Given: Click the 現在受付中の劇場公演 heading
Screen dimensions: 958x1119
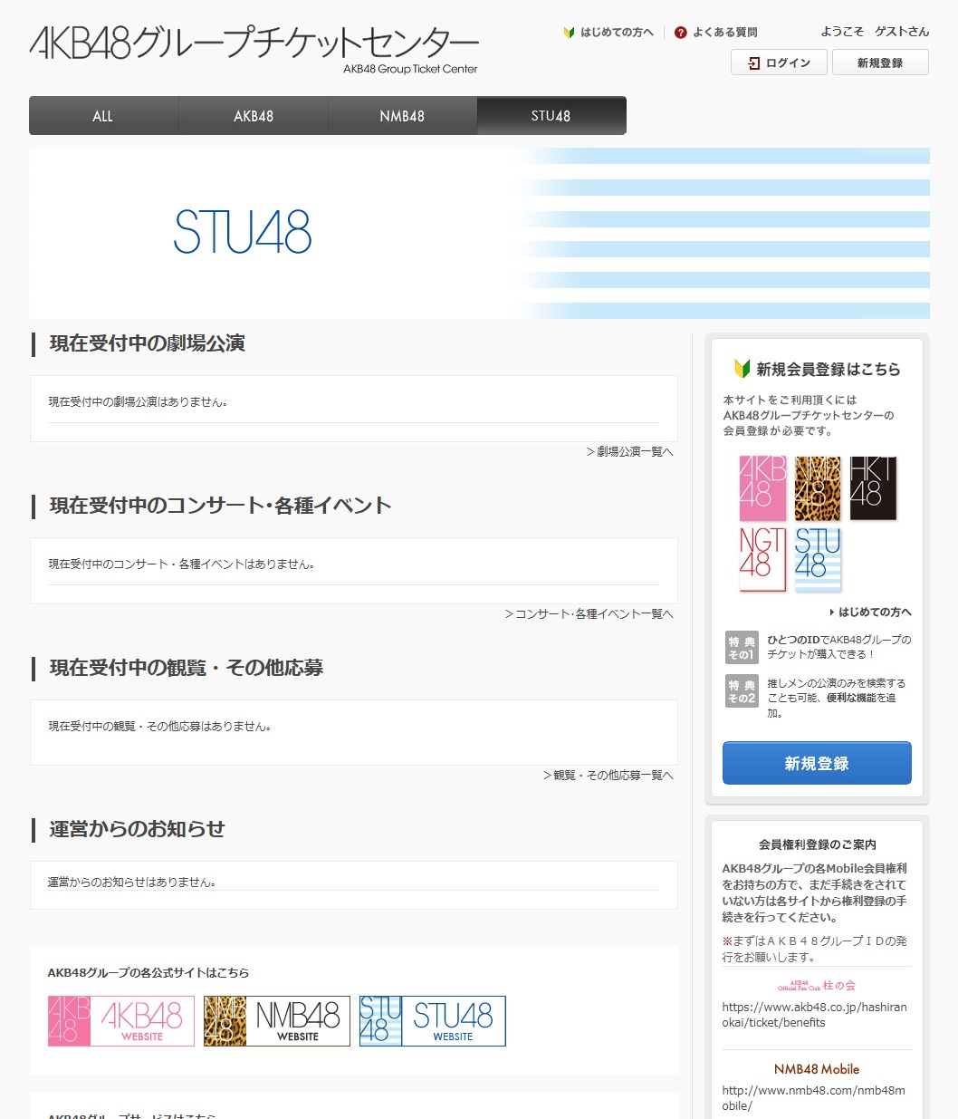Looking at the screenshot, I should (x=148, y=343).
